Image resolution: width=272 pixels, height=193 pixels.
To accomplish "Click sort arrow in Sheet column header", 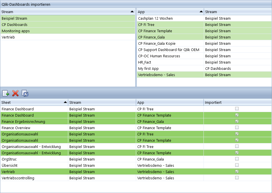I will (x=65, y=102).
